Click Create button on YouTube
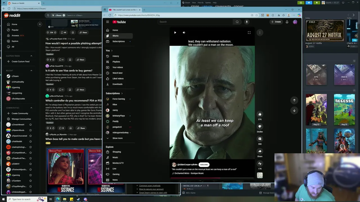The width and height of the screenshot is (360, 202). [276, 22]
